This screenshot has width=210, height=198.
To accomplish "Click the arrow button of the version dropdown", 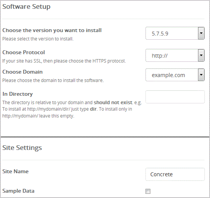I will (x=201, y=33).
